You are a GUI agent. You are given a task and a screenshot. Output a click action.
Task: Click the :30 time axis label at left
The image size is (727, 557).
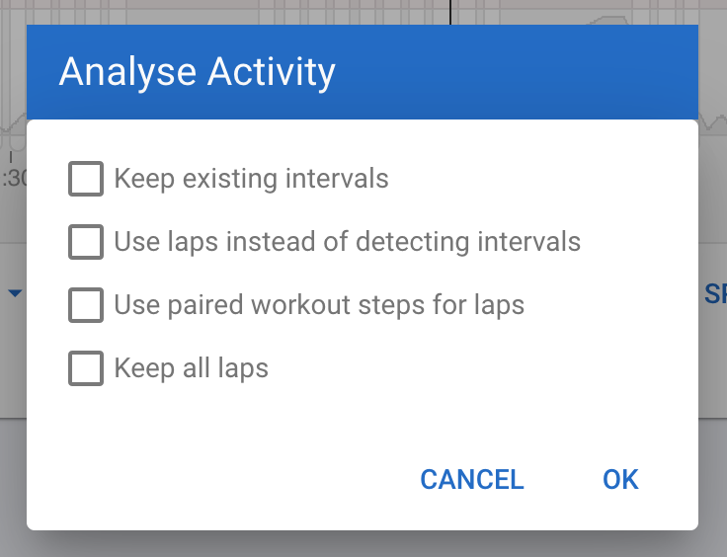[x=12, y=179]
